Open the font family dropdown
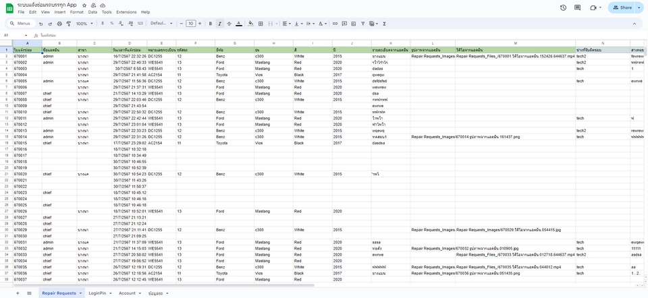The width and height of the screenshot is (648, 298). 161,24
